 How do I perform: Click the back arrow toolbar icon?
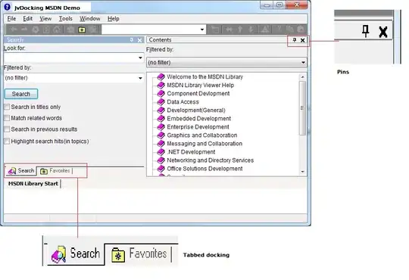[14, 30]
